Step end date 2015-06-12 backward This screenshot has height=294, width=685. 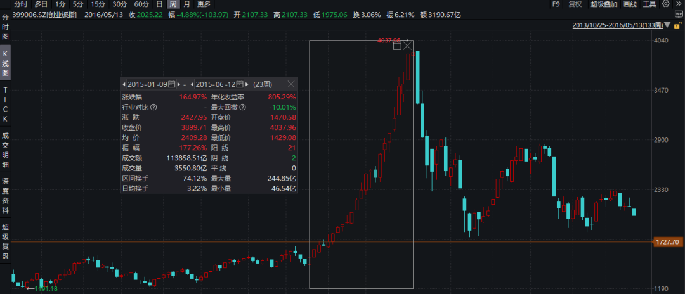tap(193, 84)
